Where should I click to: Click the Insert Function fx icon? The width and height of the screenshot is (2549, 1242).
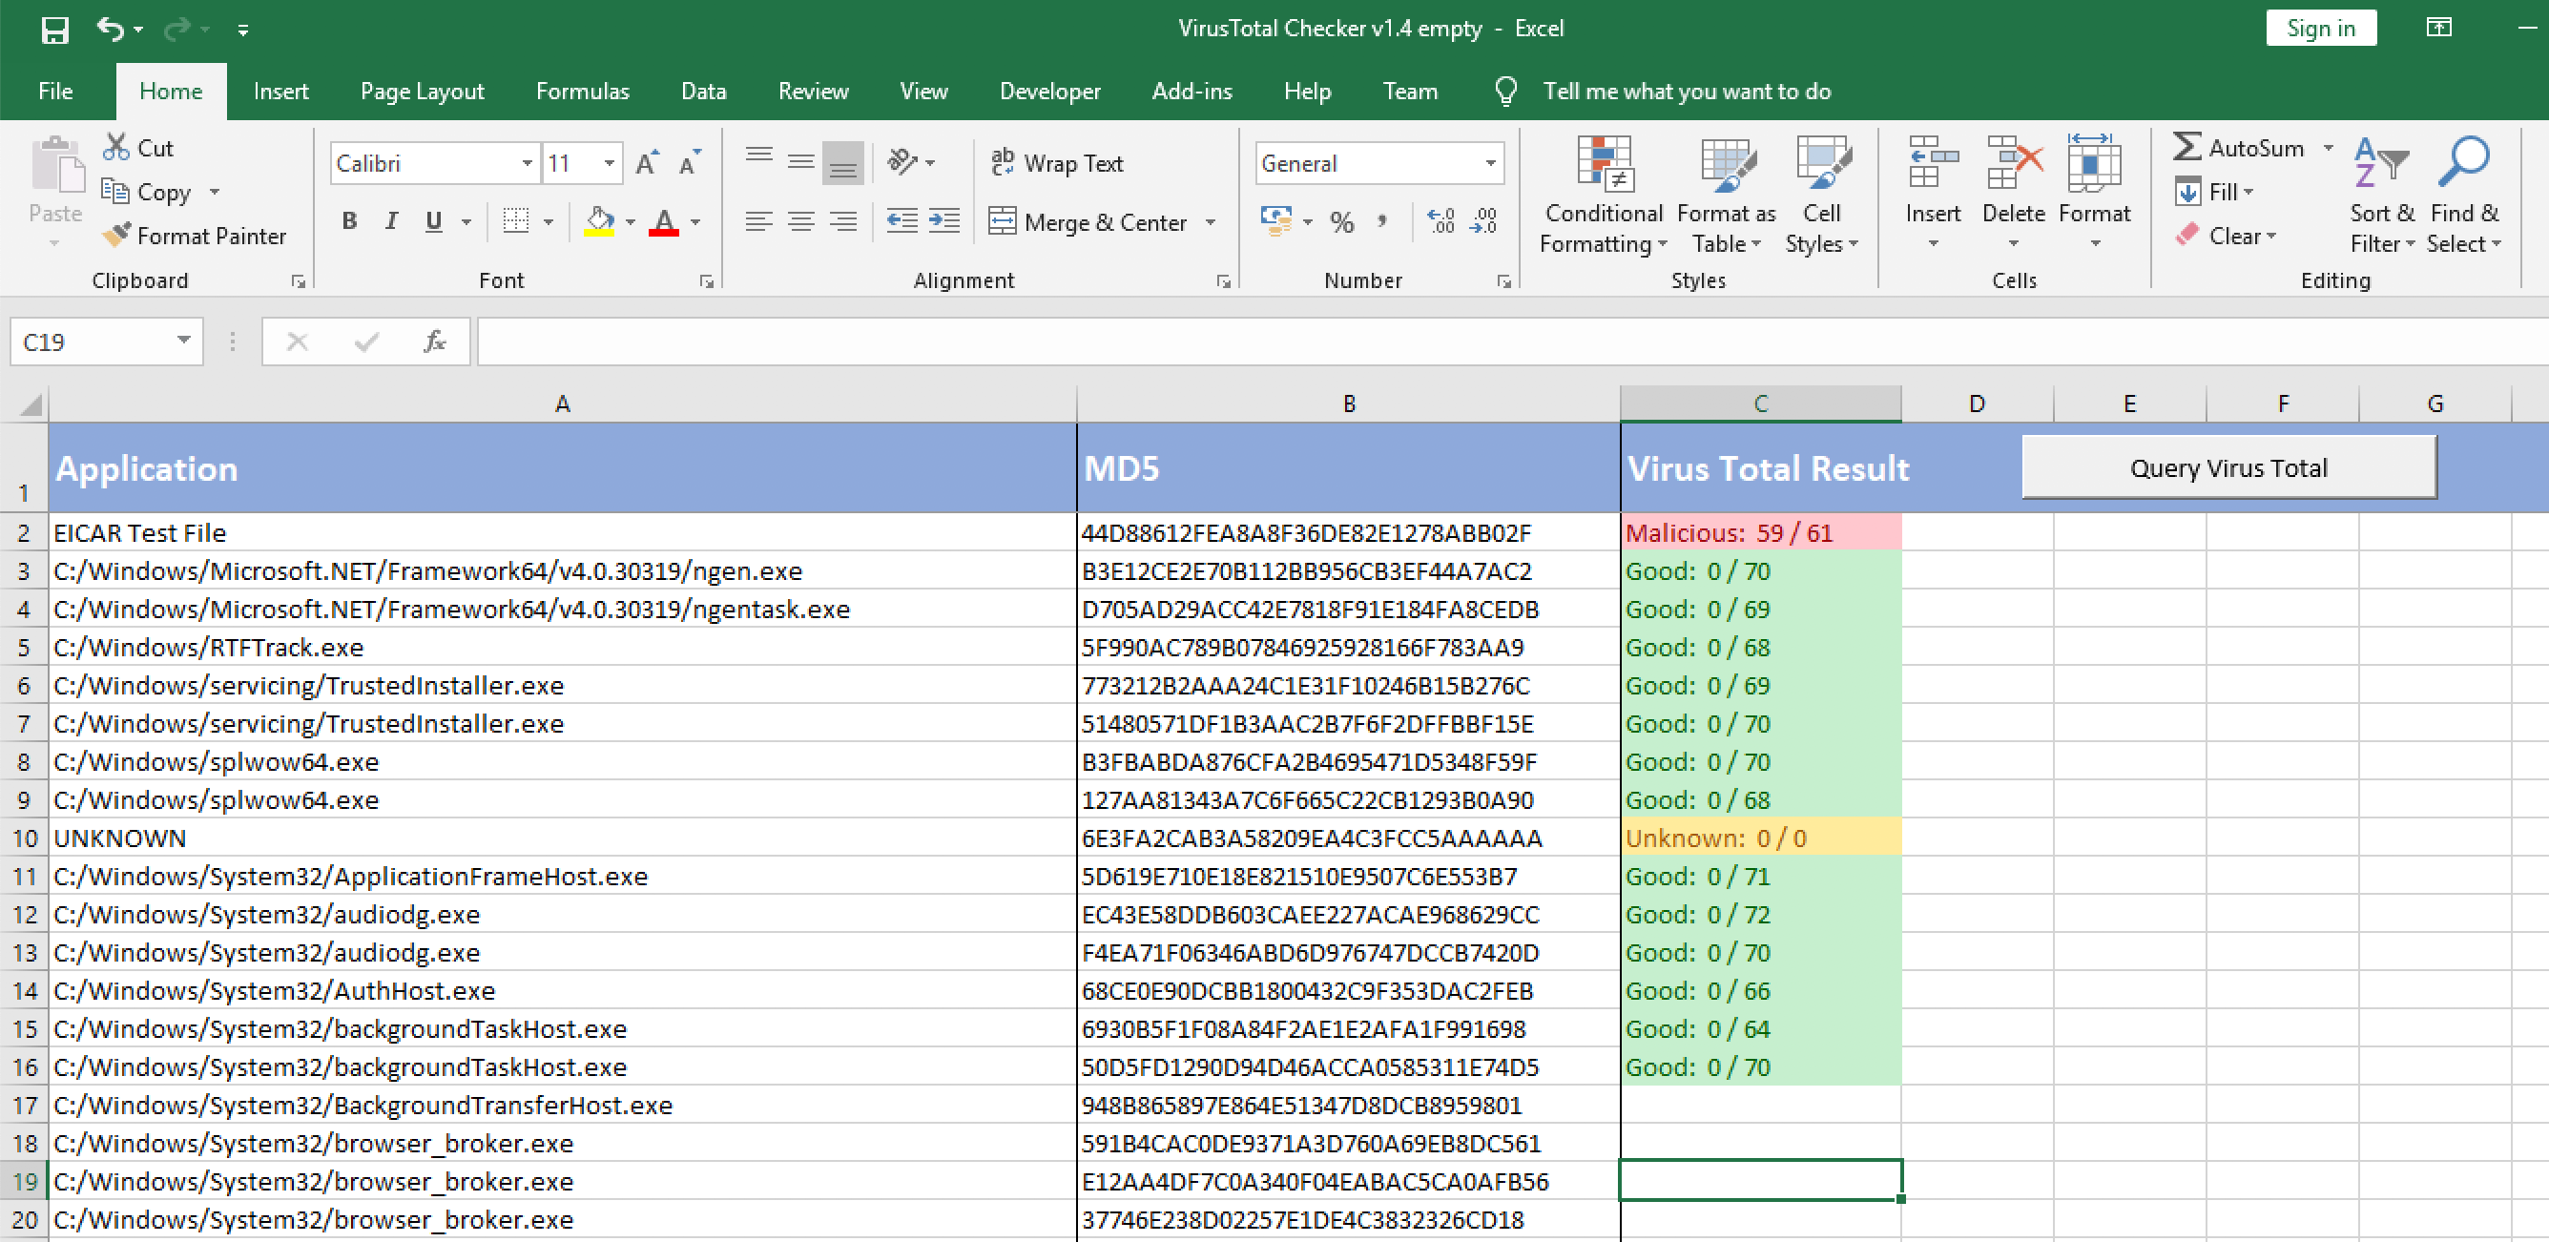click(434, 342)
